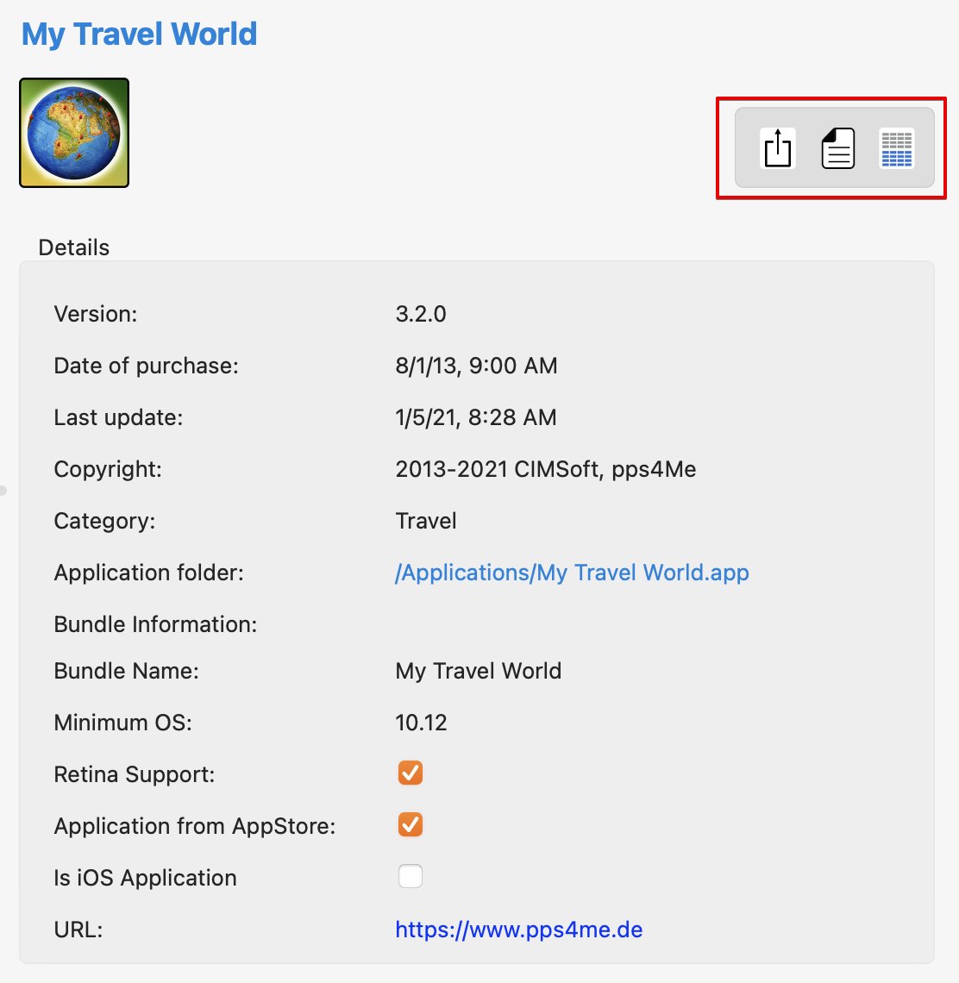This screenshot has height=983, width=959.
Task: Click the Date of purchase value
Action: coord(476,366)
